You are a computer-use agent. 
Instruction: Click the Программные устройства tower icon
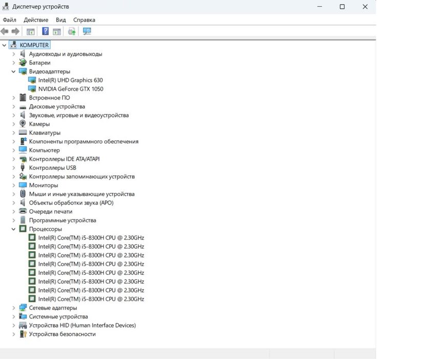click(23, 220)
